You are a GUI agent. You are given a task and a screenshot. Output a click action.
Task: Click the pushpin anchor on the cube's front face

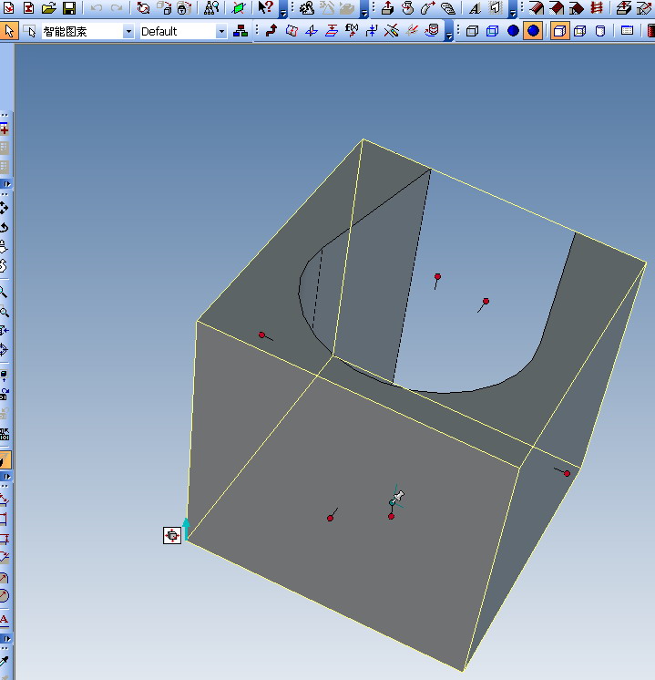coord(399,496)
